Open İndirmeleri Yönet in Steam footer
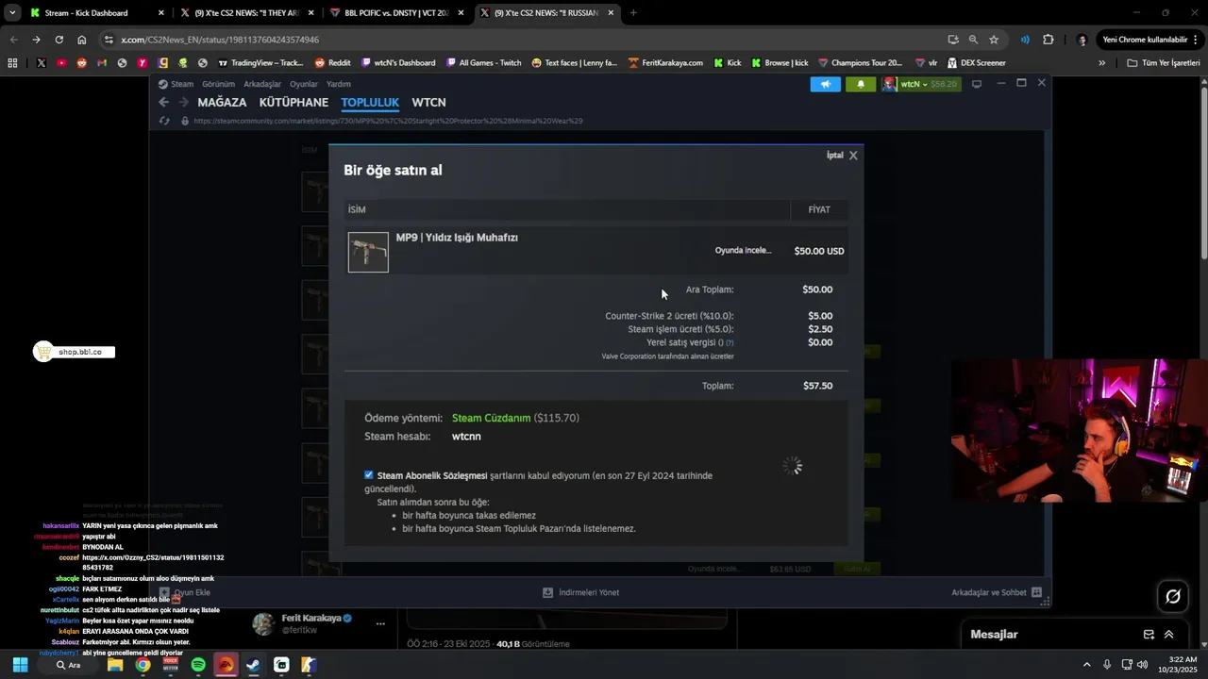 (x=580, y=592)
